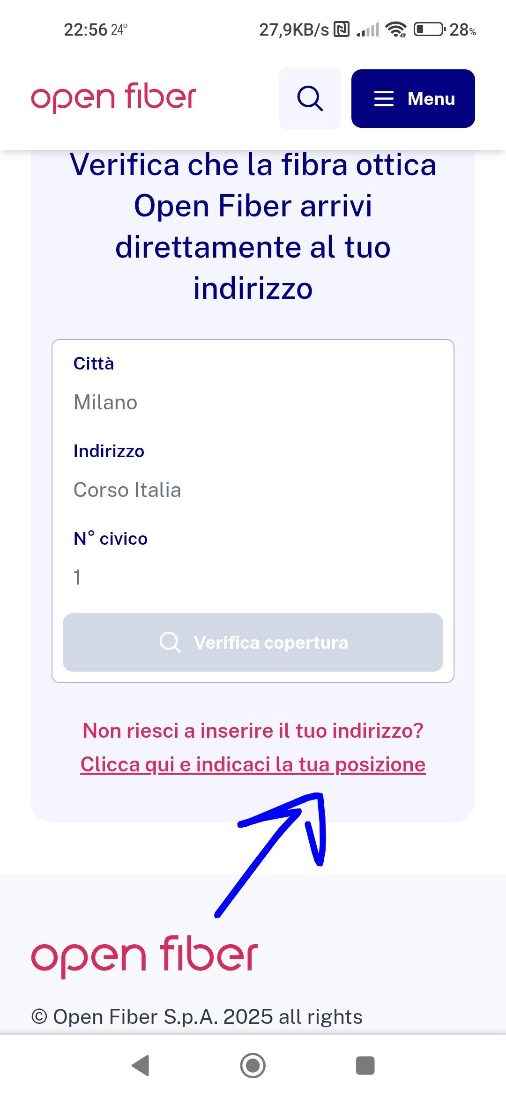506x1096 pixels.
Task: Click the Città input field
Action: [253, 402]
